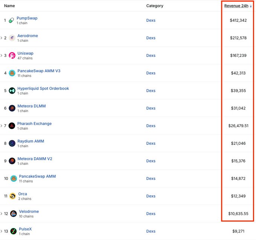The width and height of the screenshot is (256, 240).
Task: Open the Raydium AMM link
Action: pos(31,141)
